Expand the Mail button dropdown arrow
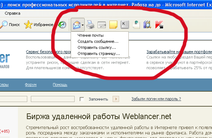212x138 pixels. pos(83,25)
